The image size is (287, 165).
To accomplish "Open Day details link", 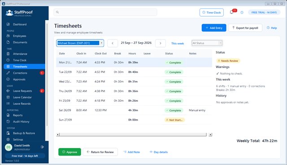I will 158,152.
